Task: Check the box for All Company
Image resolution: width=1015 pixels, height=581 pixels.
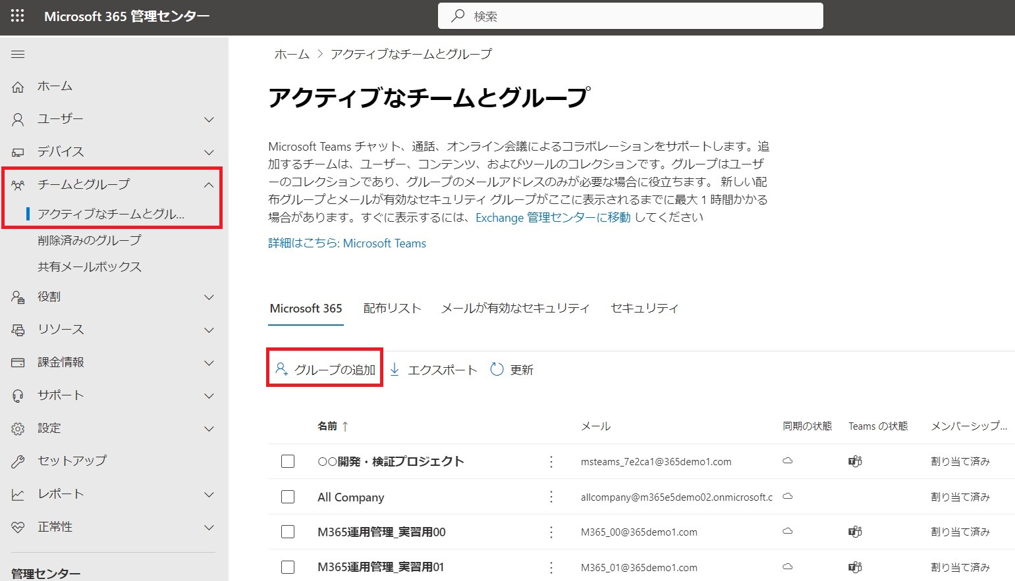Action: [x=288, y=497]
